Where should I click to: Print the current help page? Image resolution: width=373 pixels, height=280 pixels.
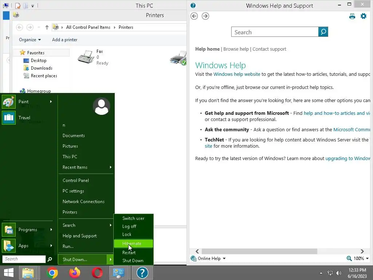point(352,16)
